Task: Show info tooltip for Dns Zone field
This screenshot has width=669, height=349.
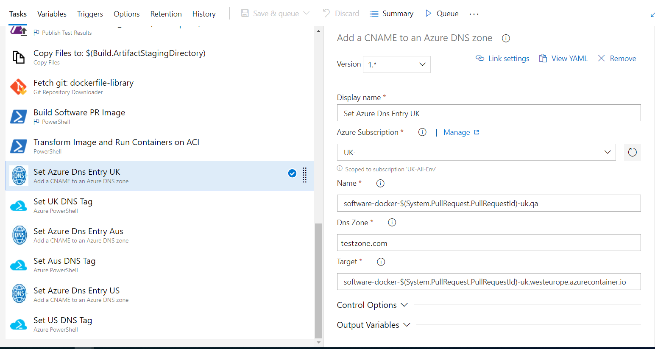Action: point(392,222)
